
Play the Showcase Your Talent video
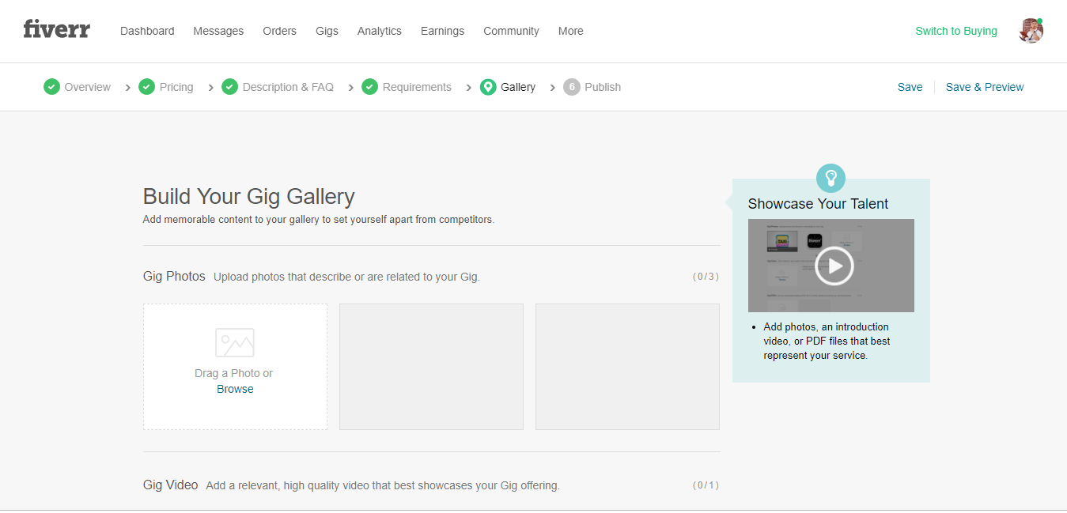coord(834,266)
